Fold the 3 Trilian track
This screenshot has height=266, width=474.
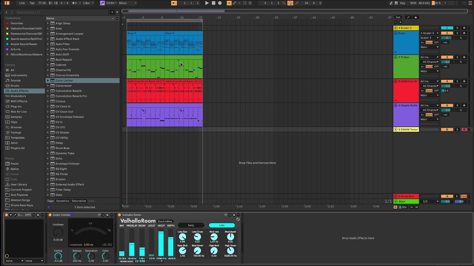click(395, 57)
